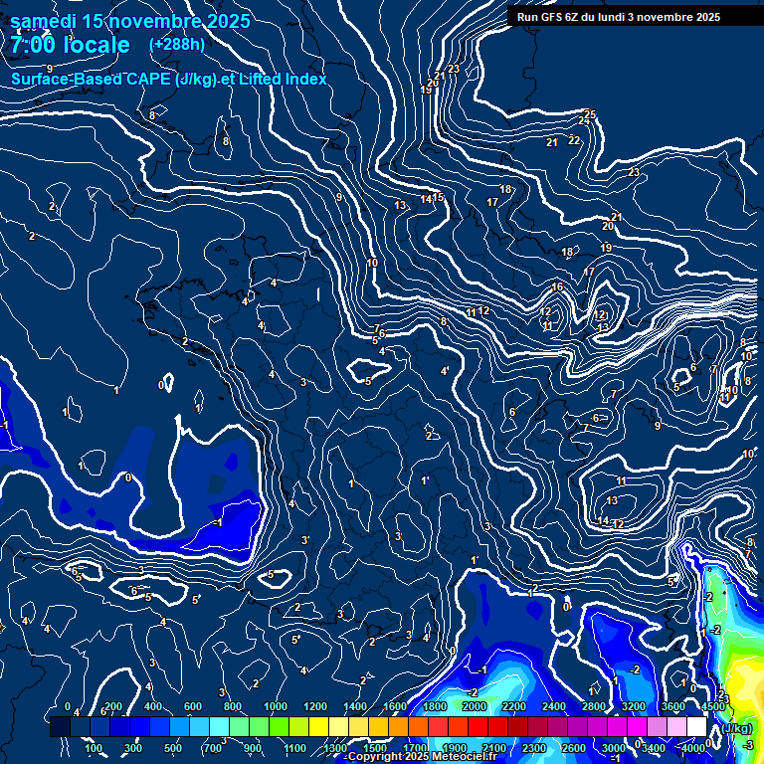764x764 pixels.
Task: Click 'Surface-Based CAPE (J/kg) et Lifted Index' title
Action: (168, 79)
